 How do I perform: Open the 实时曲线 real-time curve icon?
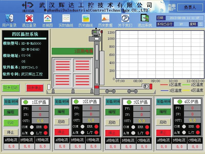tap(66, 18)
